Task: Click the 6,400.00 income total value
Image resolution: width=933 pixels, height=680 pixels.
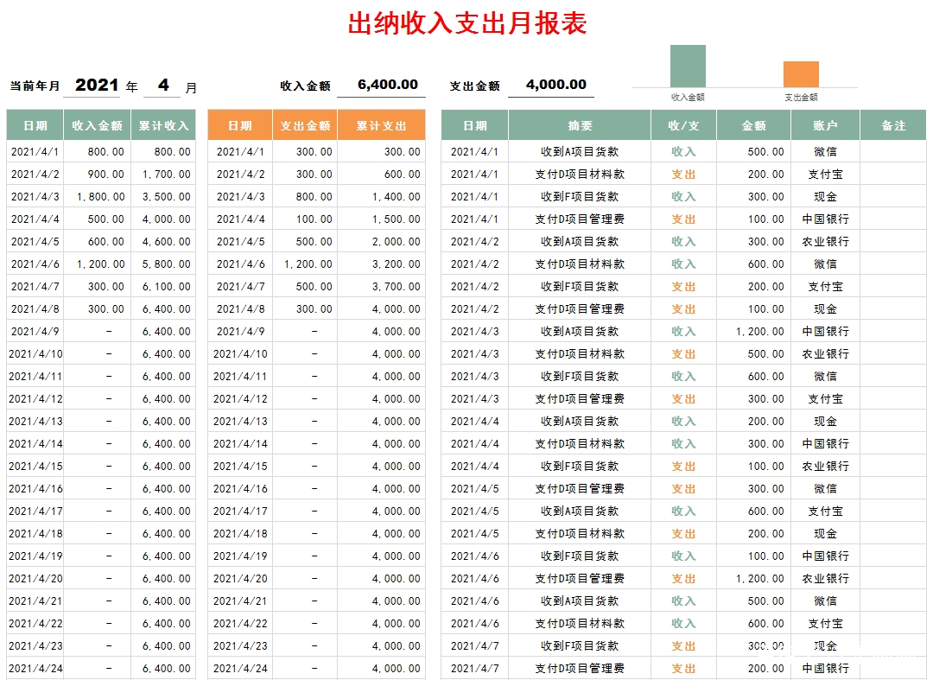Action: coord(387,85)
